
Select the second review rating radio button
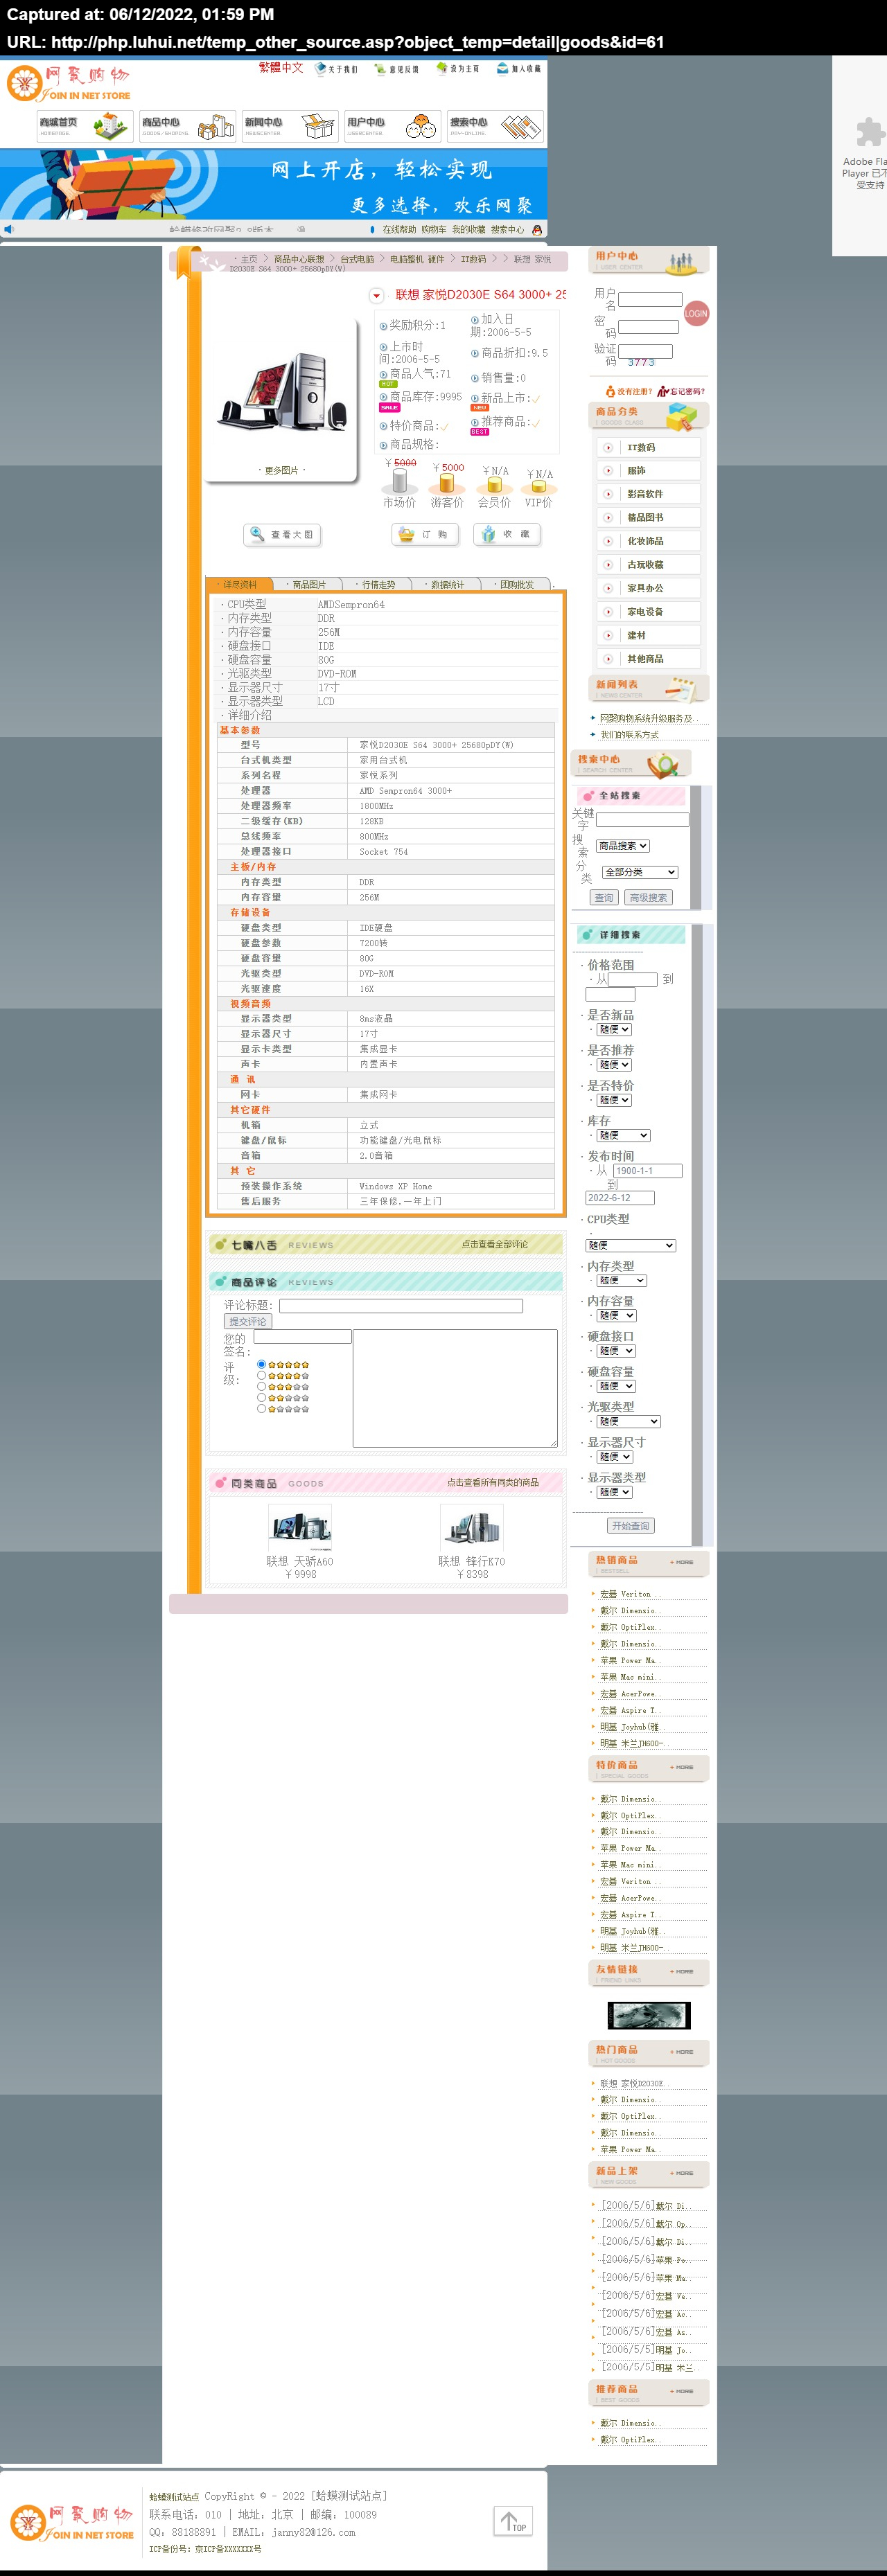click(x=262, y=1375)
